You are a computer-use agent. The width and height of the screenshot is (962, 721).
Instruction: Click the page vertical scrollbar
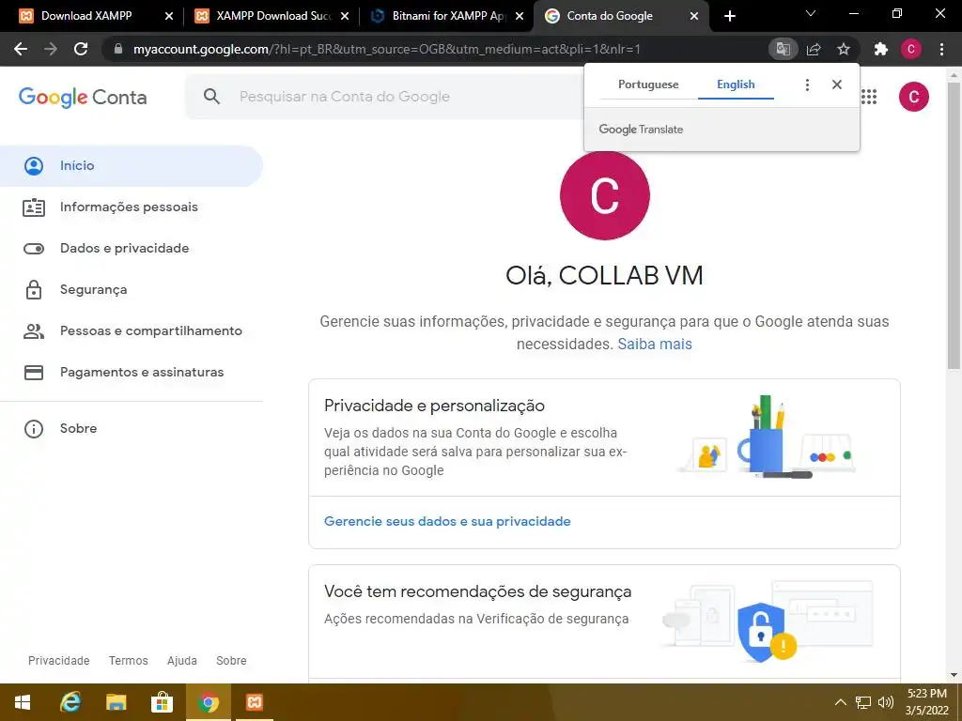954,225
